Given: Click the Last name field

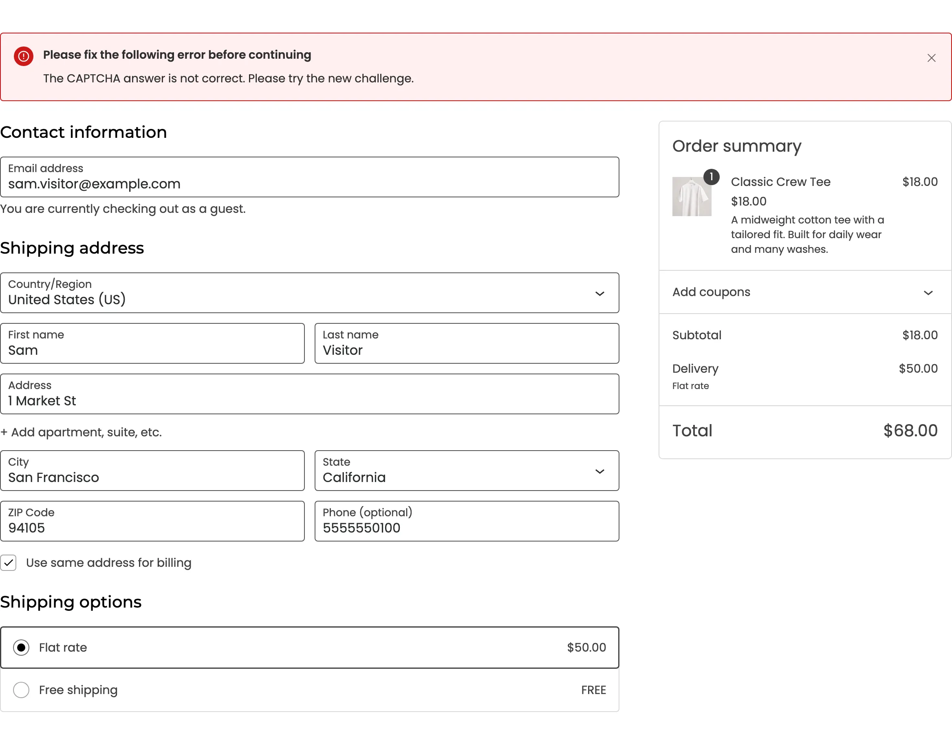Looking at the screenshot, I should (x=466, y=343).
